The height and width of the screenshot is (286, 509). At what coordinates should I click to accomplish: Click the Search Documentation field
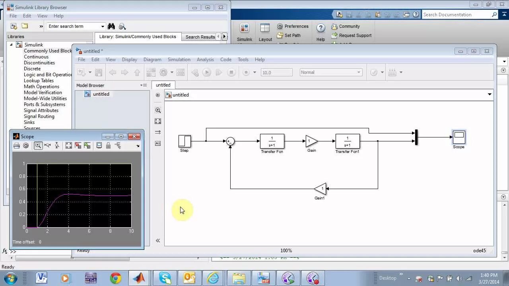[x=460, y=15]
